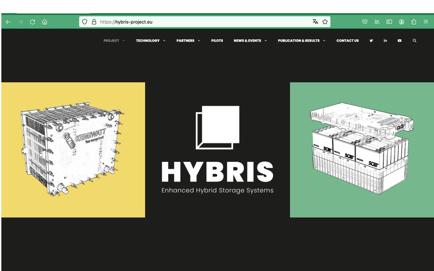Reload the page with the refresh icon

pos(33,22)
